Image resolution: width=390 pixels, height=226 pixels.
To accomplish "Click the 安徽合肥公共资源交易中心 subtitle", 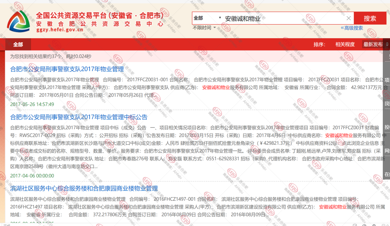I will point(100,24).
